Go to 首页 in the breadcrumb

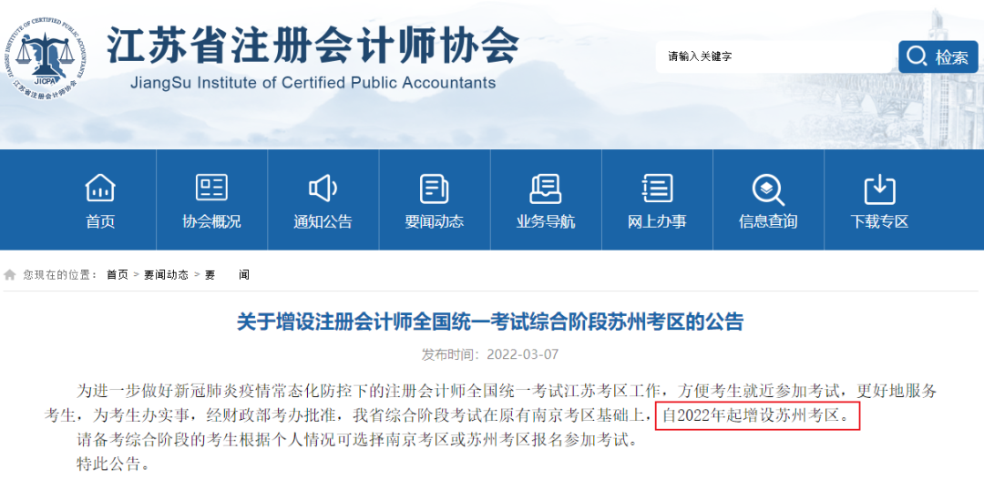coord(118,274)
